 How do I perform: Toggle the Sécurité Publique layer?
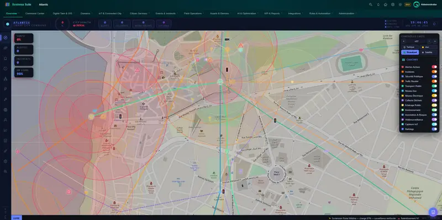click(434, 77)
